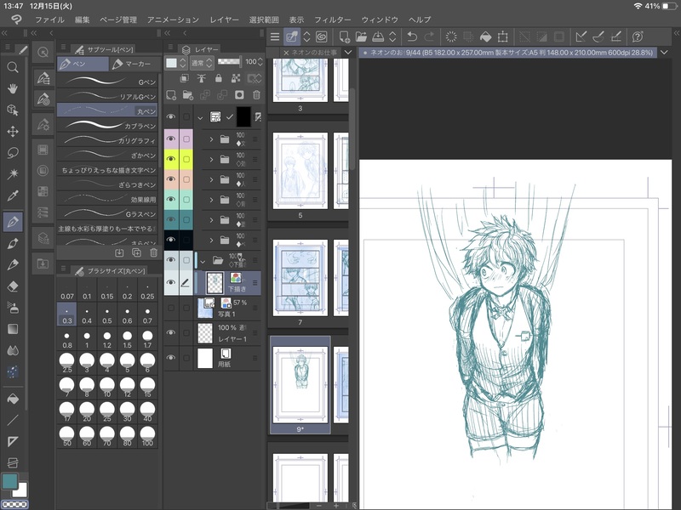Screen dimensions: 681x510
Task: Select the Hand move tool
Action: pyautogui.click(x=13, y=88)
